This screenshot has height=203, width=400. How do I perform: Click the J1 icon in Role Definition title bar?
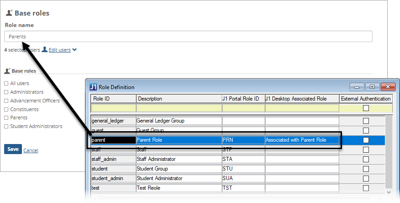[93, 87]
